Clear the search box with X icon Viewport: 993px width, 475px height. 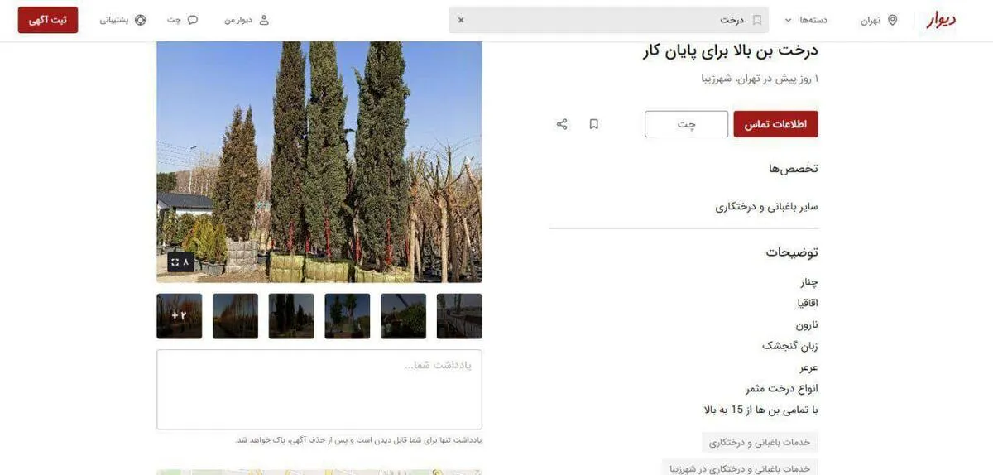click(461, 20)
